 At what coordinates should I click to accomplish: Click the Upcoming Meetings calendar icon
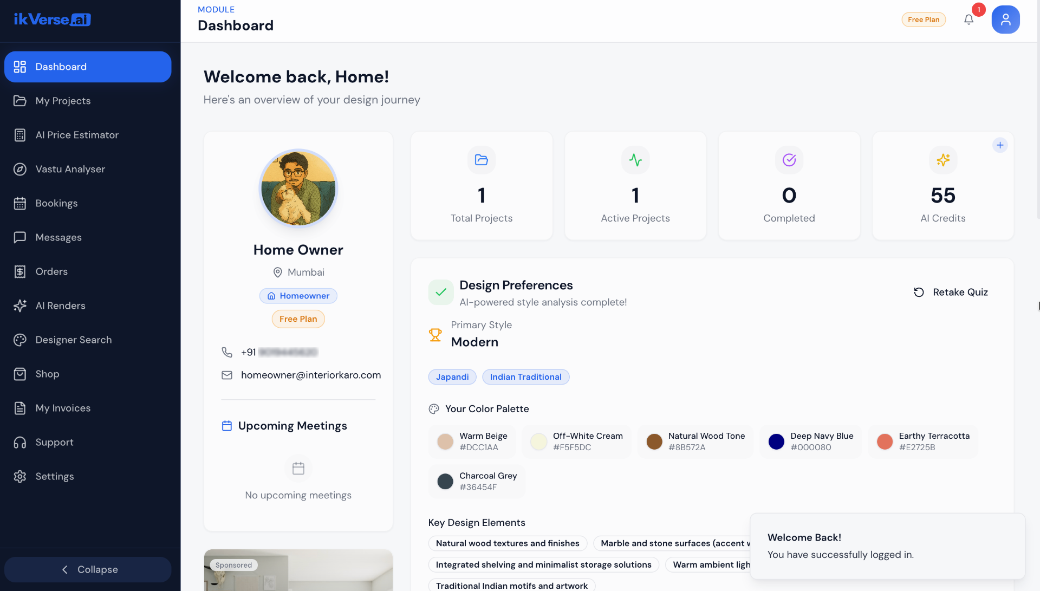point(227,426)
